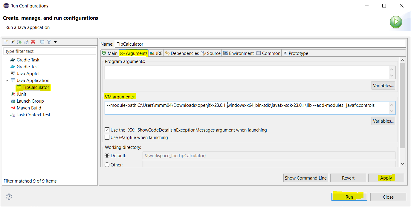The width and height of the screenshot is (411, 207).
Task: Select the Other working directory radio
Action: pyautogui.click(x=107, y=165)
